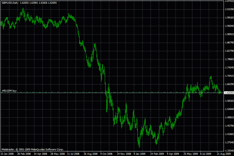Select the #811594 buy order label
234x156 pixels.
tap(9, 91)
